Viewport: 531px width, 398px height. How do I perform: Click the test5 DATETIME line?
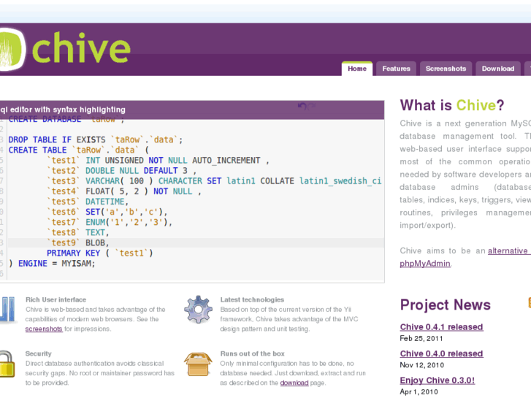coord(88,202)
